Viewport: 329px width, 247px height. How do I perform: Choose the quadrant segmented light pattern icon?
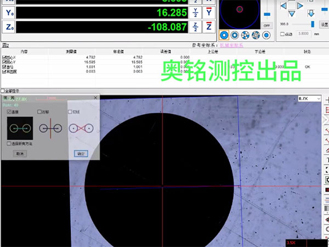pos(245,35)
